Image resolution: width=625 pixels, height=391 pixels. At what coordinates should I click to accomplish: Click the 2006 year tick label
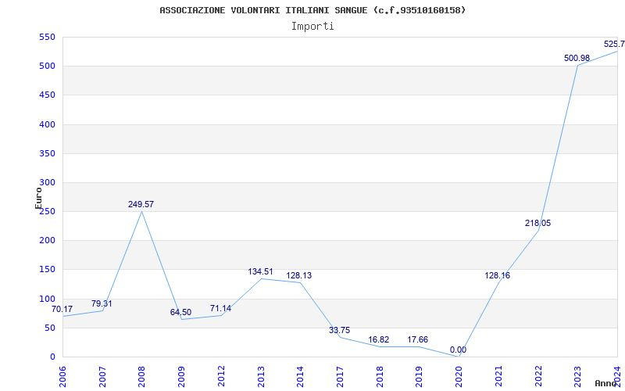(63, 376)
